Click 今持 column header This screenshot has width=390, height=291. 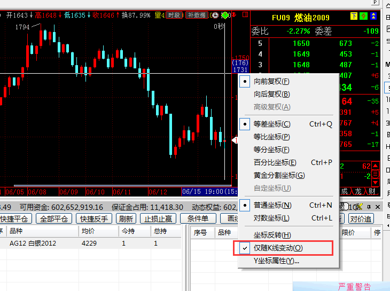(135, 231)
